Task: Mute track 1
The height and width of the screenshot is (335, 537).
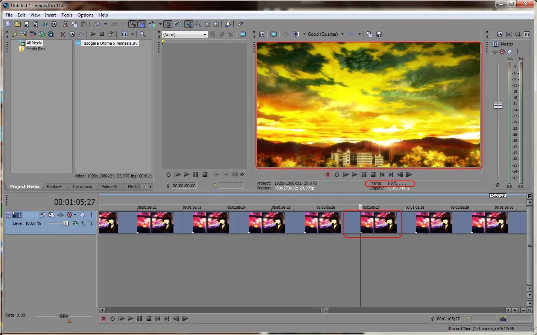Action: click(82, 215)
